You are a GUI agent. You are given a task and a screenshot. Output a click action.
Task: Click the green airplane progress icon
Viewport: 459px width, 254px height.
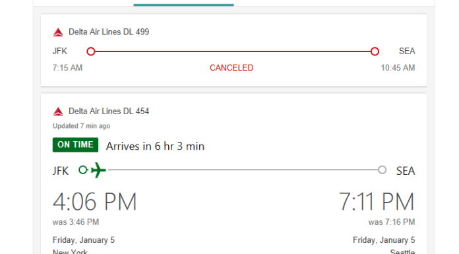coord(98,170)
